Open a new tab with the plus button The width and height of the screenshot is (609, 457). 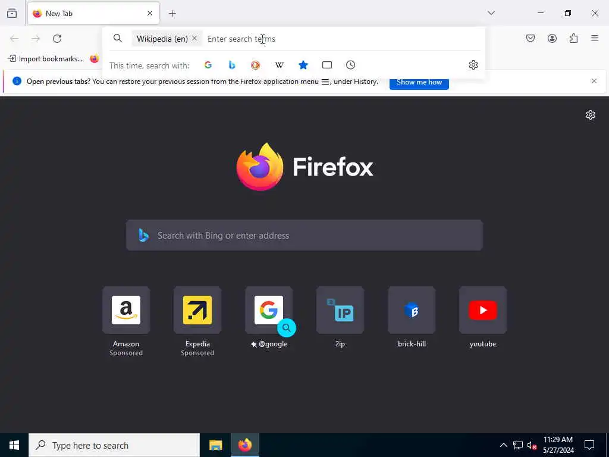pyautogui.click(x=172, y=14)
